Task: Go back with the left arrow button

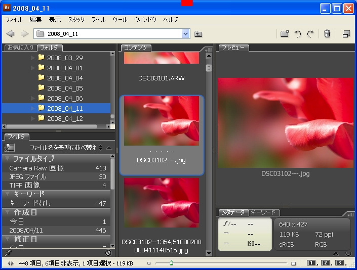Action: (10, 34)
